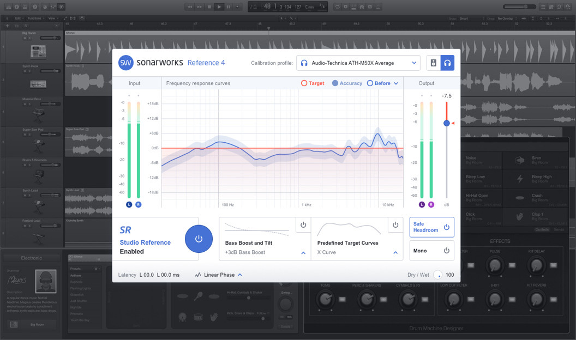Trigger the Noise drum pad
Screen dimensions: 576x340
pyautogui.click(x=481, y=160)
